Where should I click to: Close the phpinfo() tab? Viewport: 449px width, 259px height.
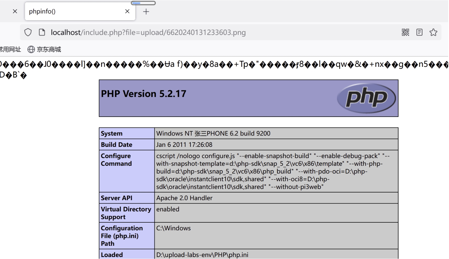[127, 11]
